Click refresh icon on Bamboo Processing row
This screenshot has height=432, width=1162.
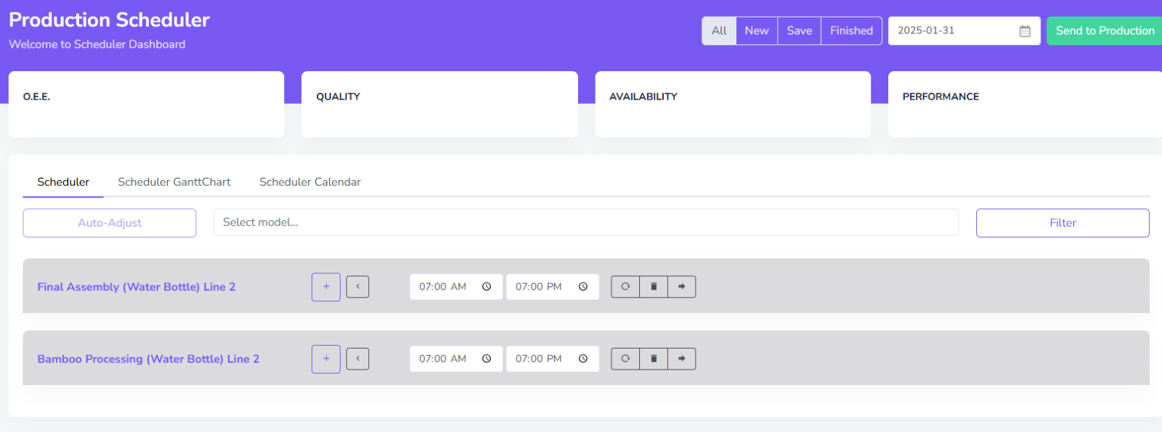(x=625, y=359)
